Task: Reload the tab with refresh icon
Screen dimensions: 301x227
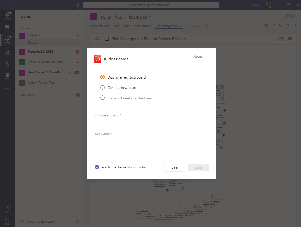Action: pos(280,26)
